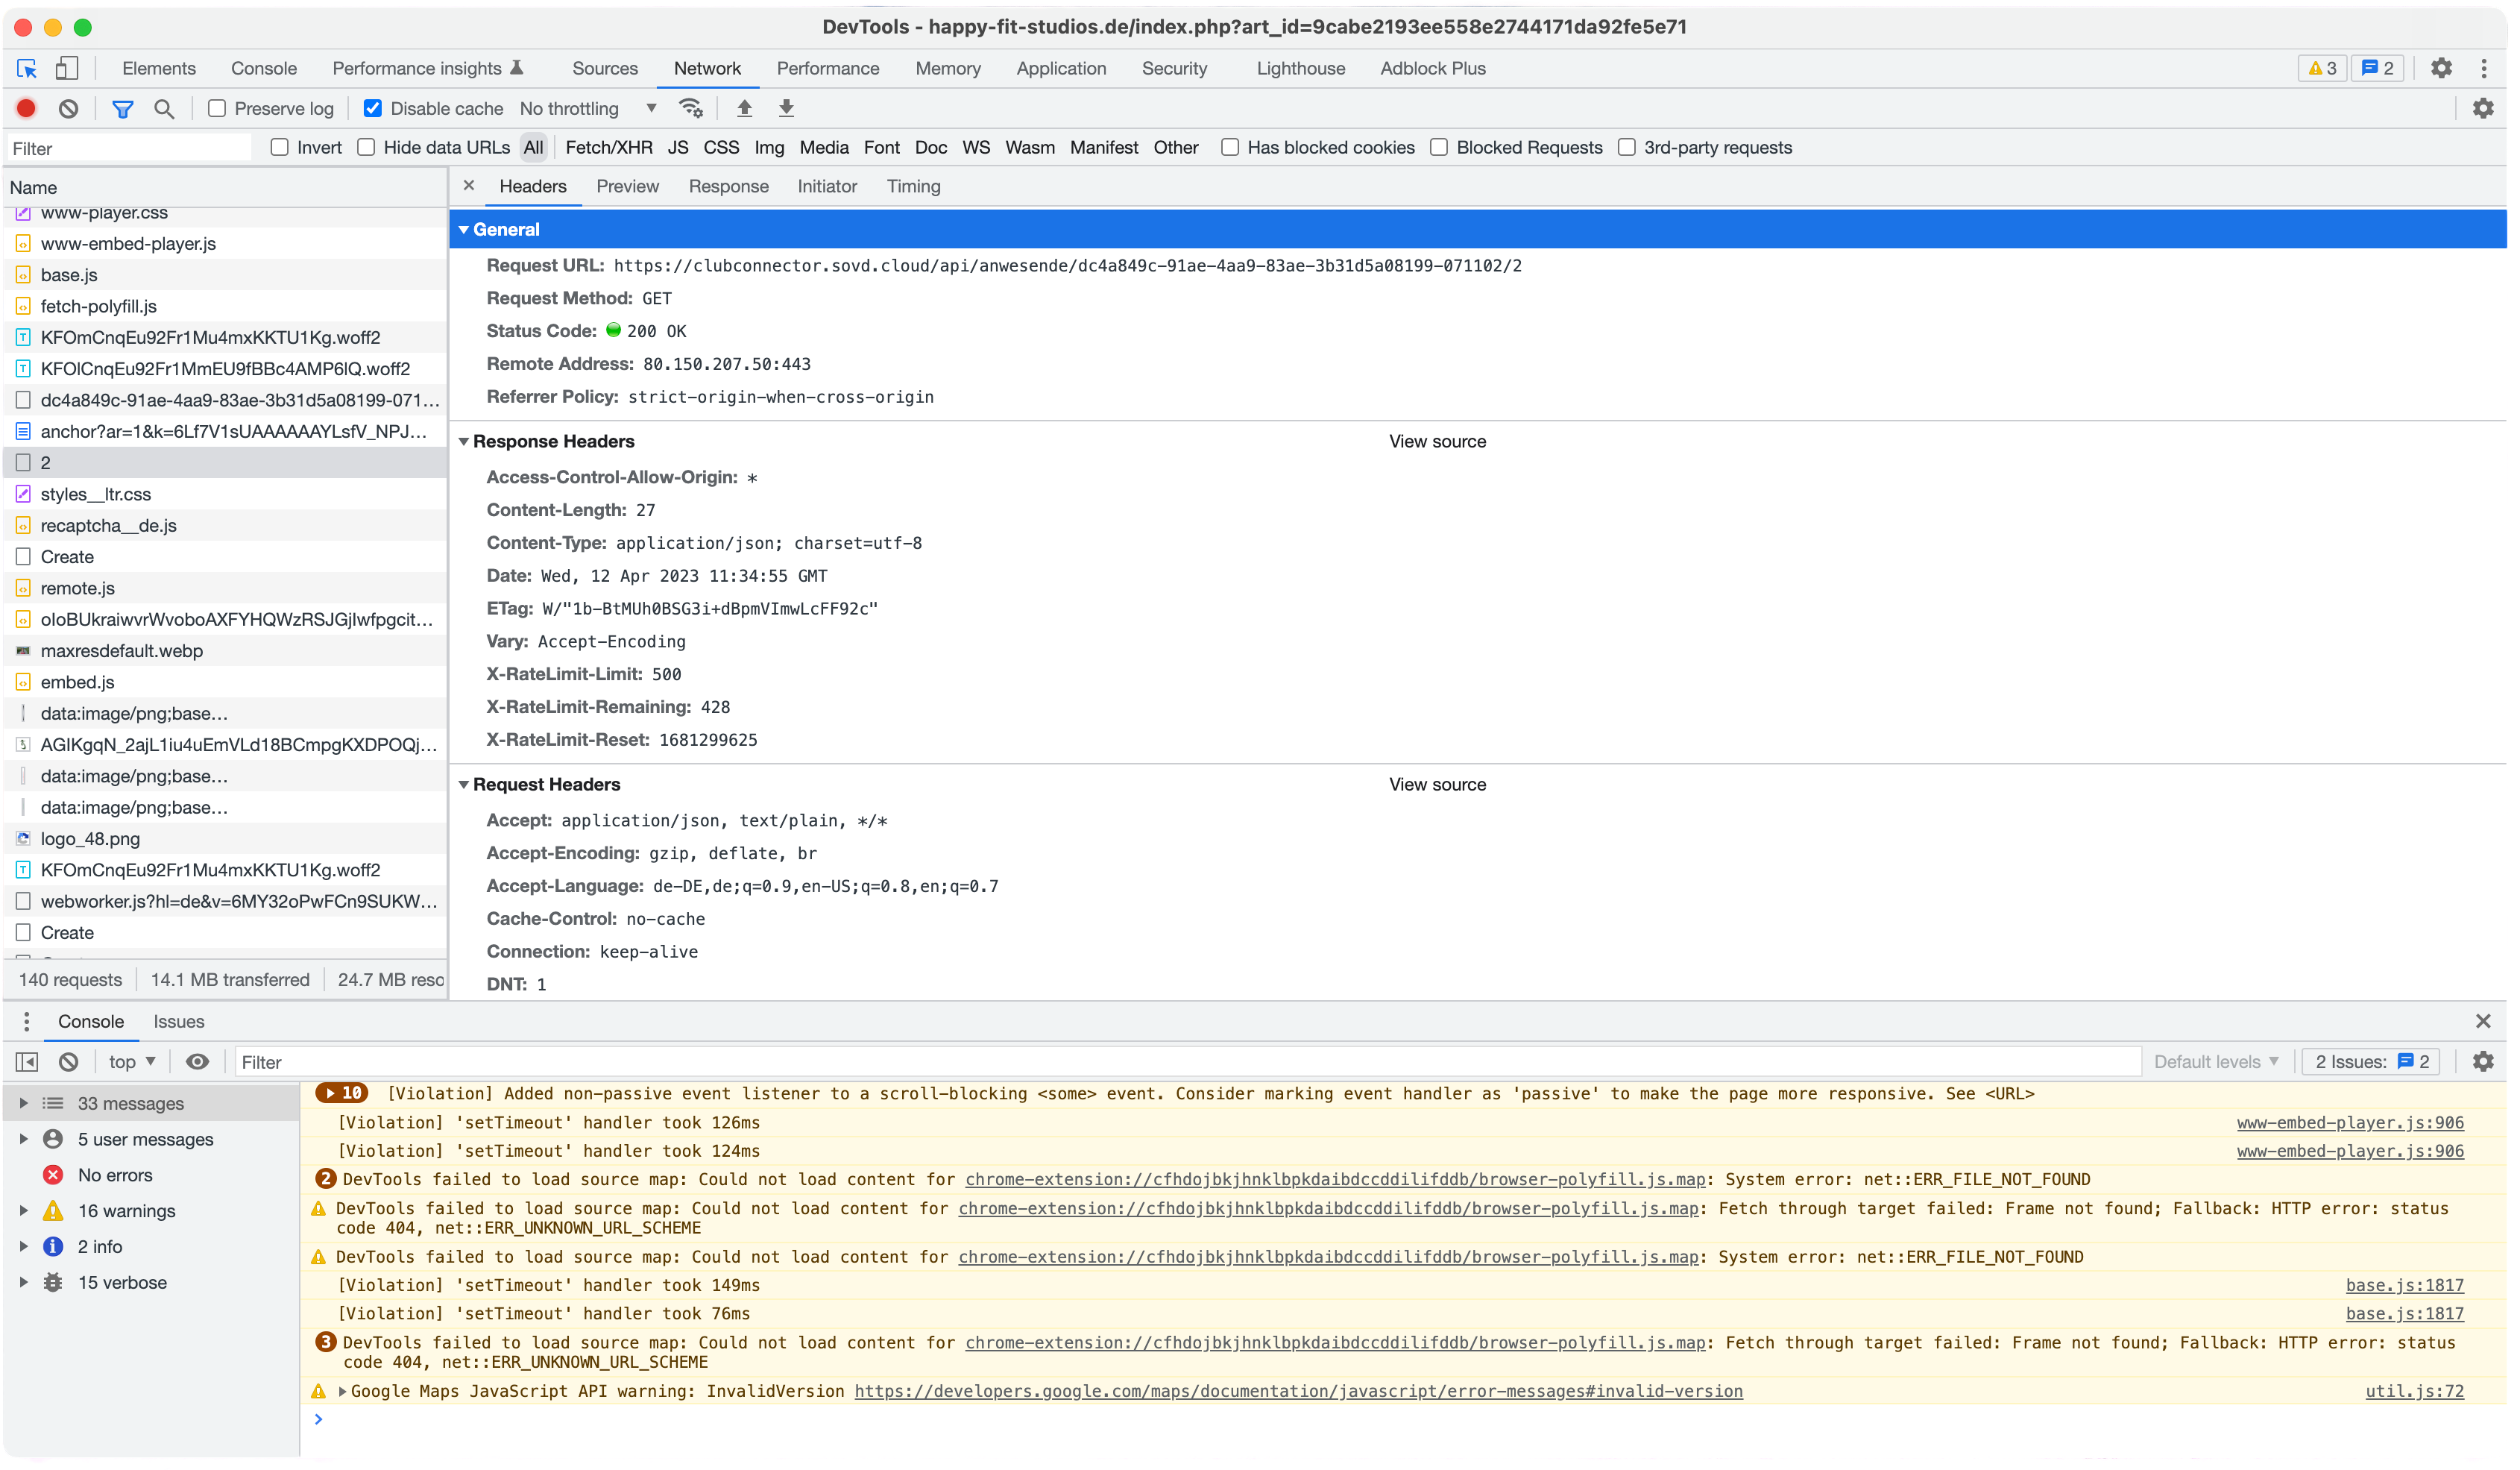Switch to the Timing tab
The width and height of the screenshot is (2520, 1470).
[914, 186]
